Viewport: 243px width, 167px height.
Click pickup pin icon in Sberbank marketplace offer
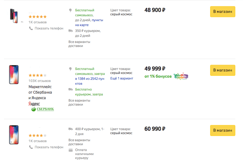pos(70,69)
